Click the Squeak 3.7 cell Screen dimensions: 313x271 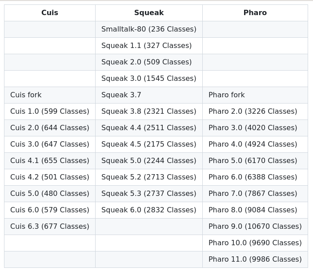tap(149, 95)
